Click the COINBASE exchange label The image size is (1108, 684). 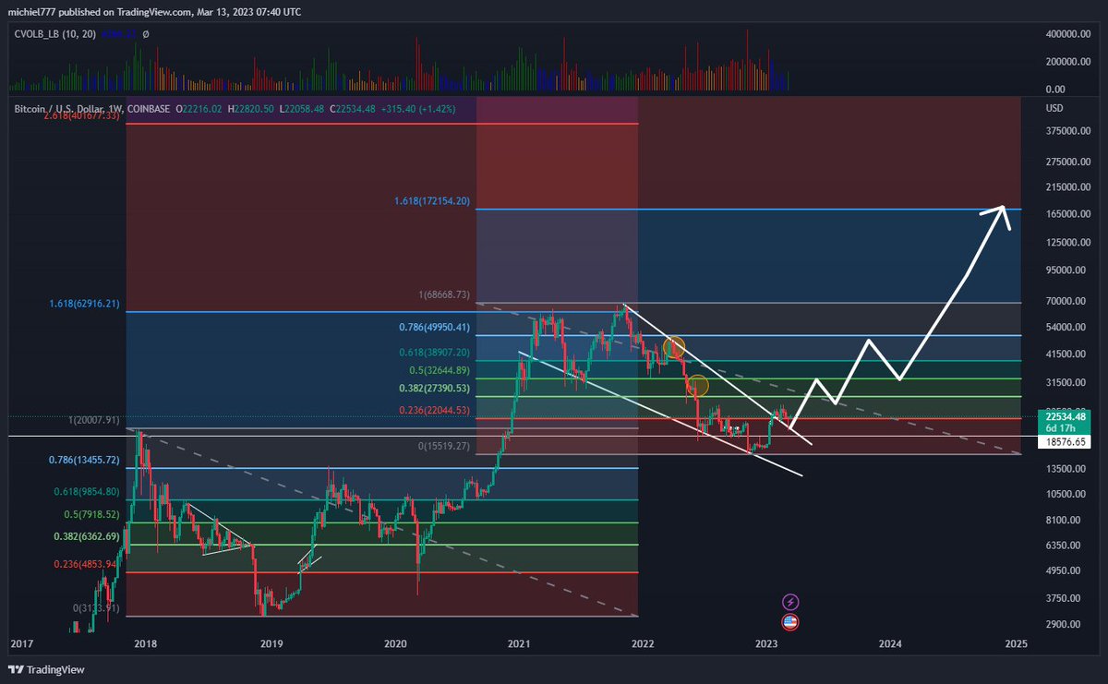tap(149, 109)
